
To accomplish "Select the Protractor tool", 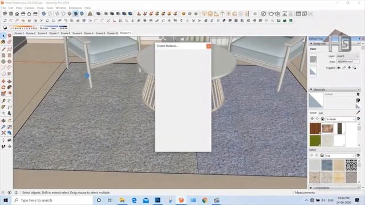I will [x=3, y=107].
